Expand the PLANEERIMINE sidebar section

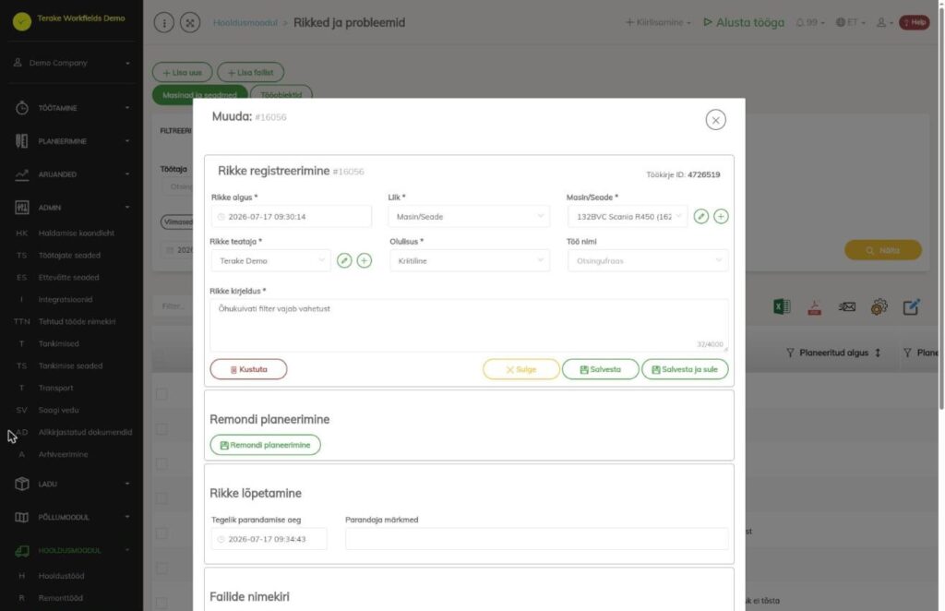[71, 141]
